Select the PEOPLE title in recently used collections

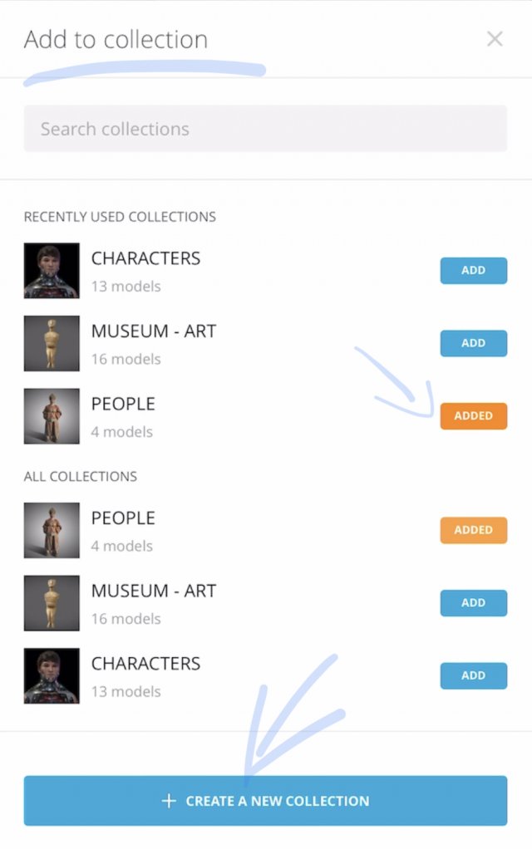tap(123, 404)
